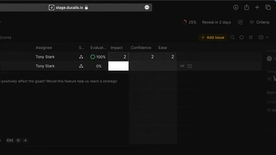Click the search magnifier icon next to Add Issue
This screenshot has width=276, height=155.
pyautogui.click(x=232, y=37)
